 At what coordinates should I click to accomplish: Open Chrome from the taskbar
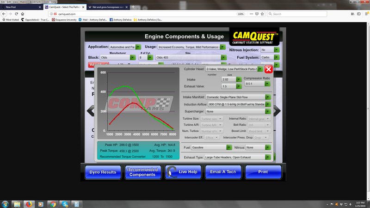[53, 204]
